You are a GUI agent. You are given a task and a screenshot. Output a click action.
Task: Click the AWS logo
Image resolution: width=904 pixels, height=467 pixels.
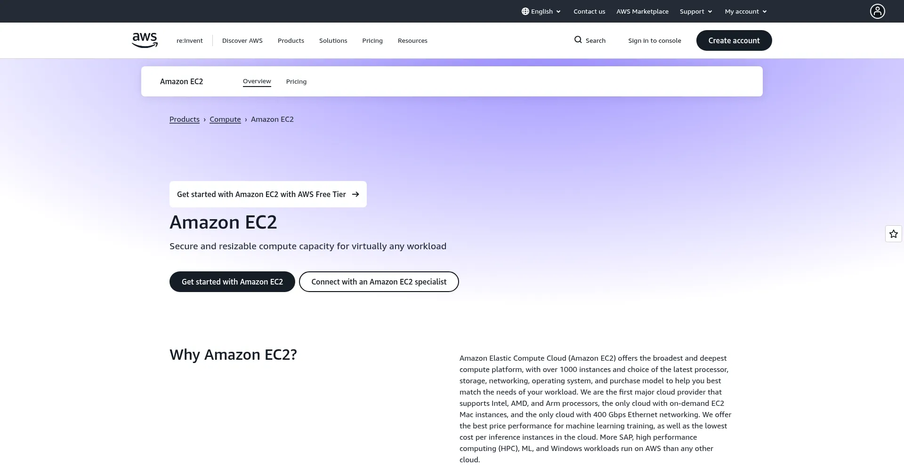(145, 40)
